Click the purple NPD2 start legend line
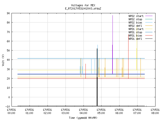Screen dimensions: 160x120 149,16
